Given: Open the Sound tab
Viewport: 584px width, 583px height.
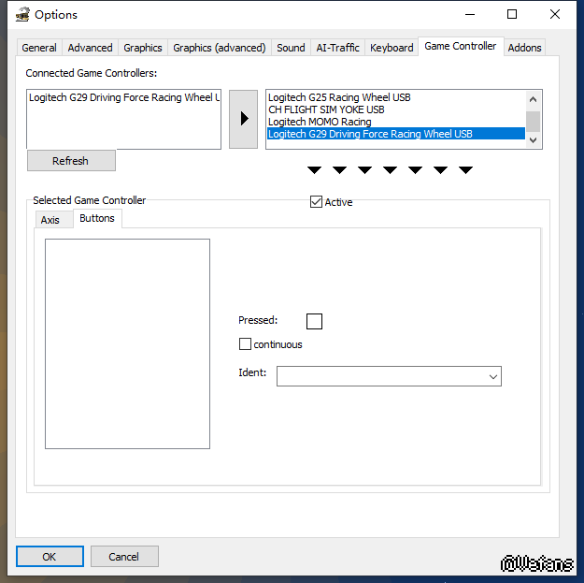Looking at the screenshot, I should [291, 48].
